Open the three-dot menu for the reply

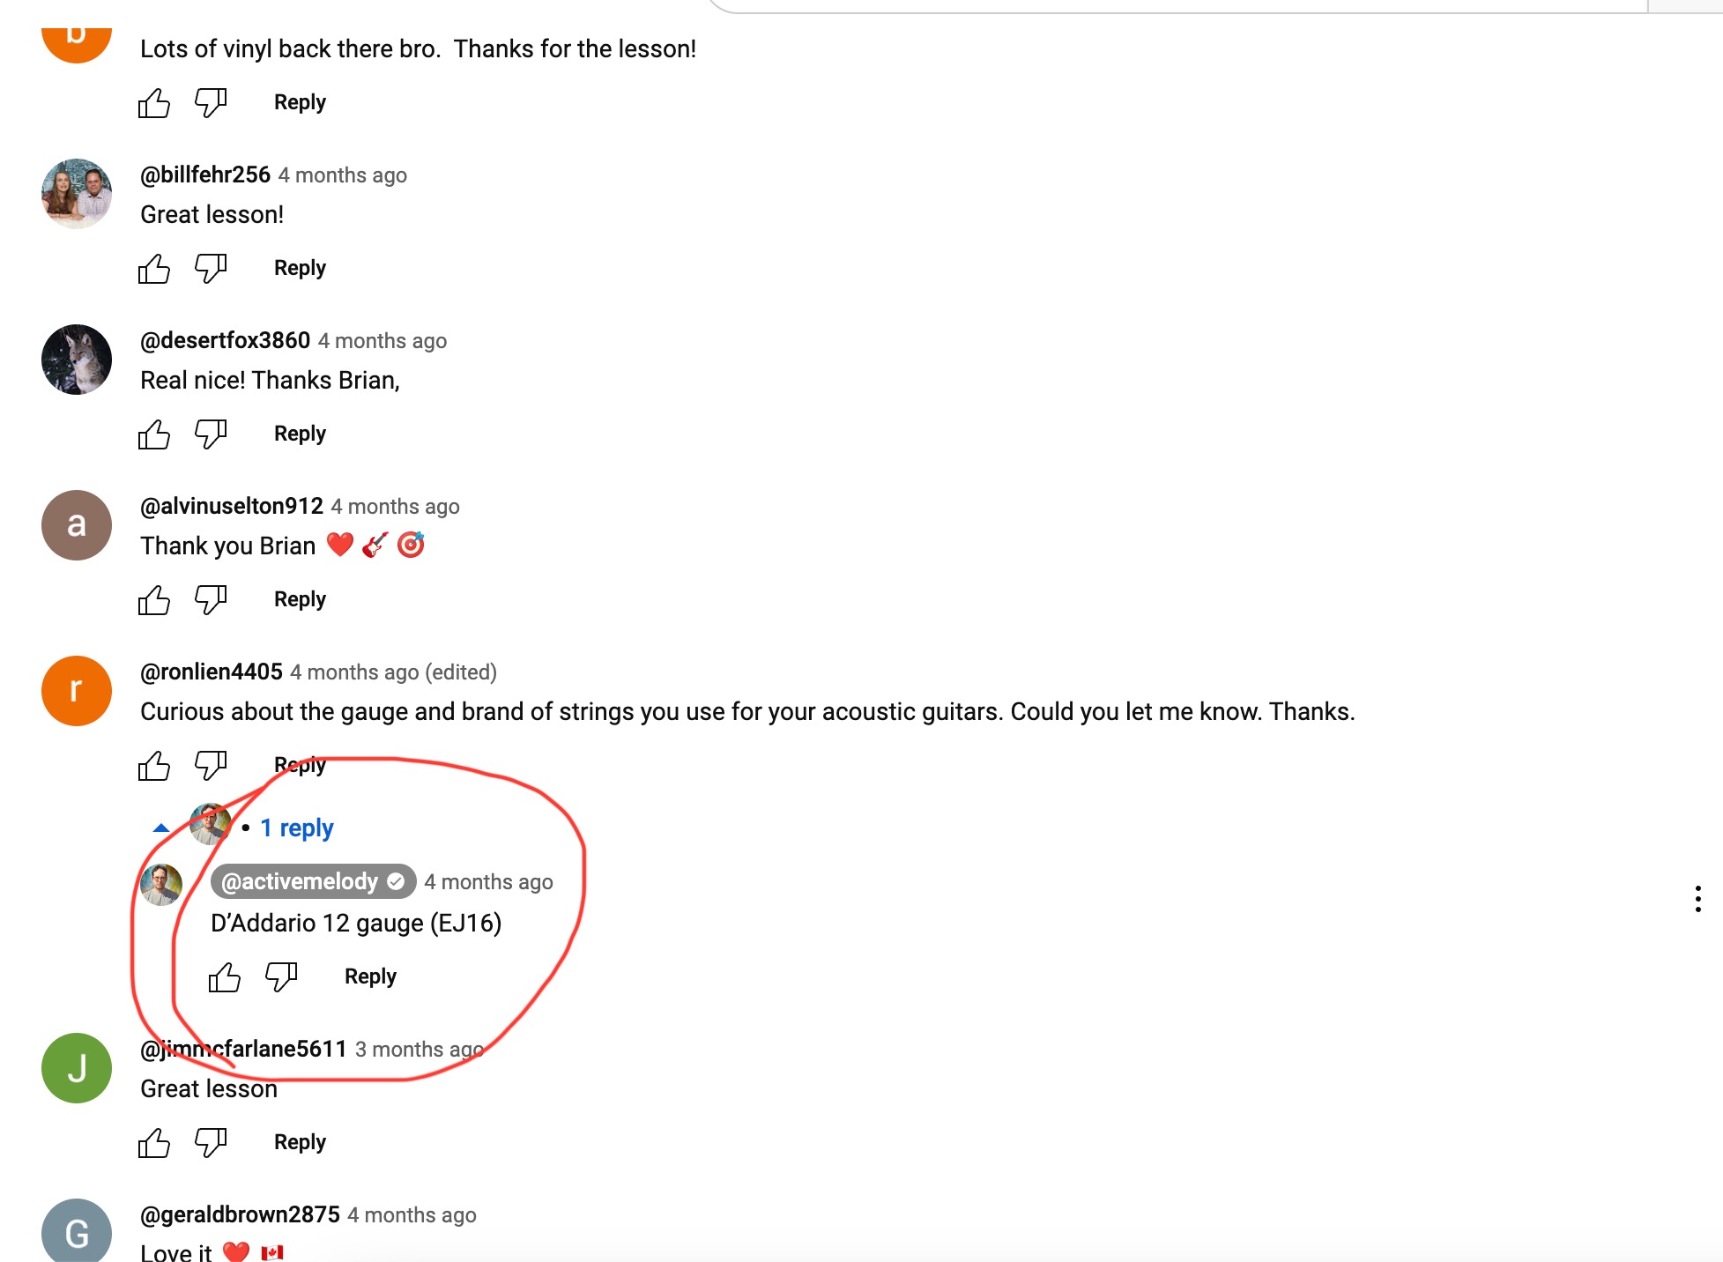(x=1697, y=899)
